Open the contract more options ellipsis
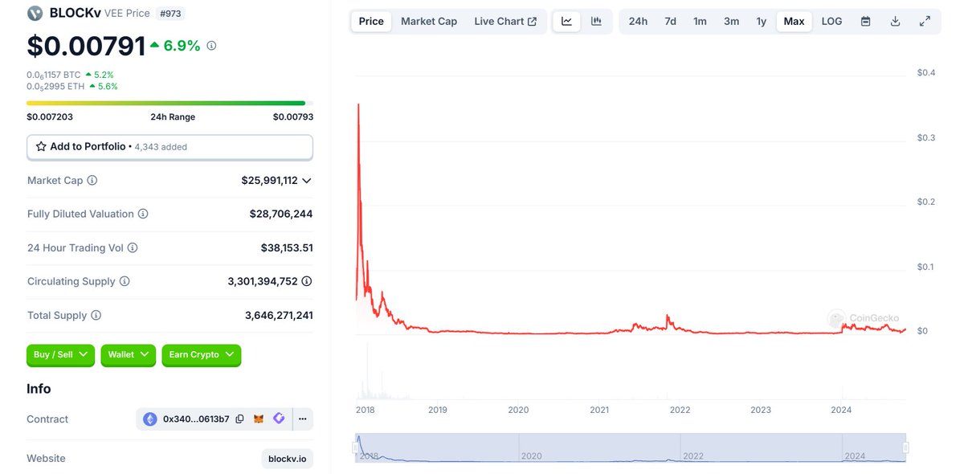The height and width of the screenshot is (474, 964). (303, 419)
